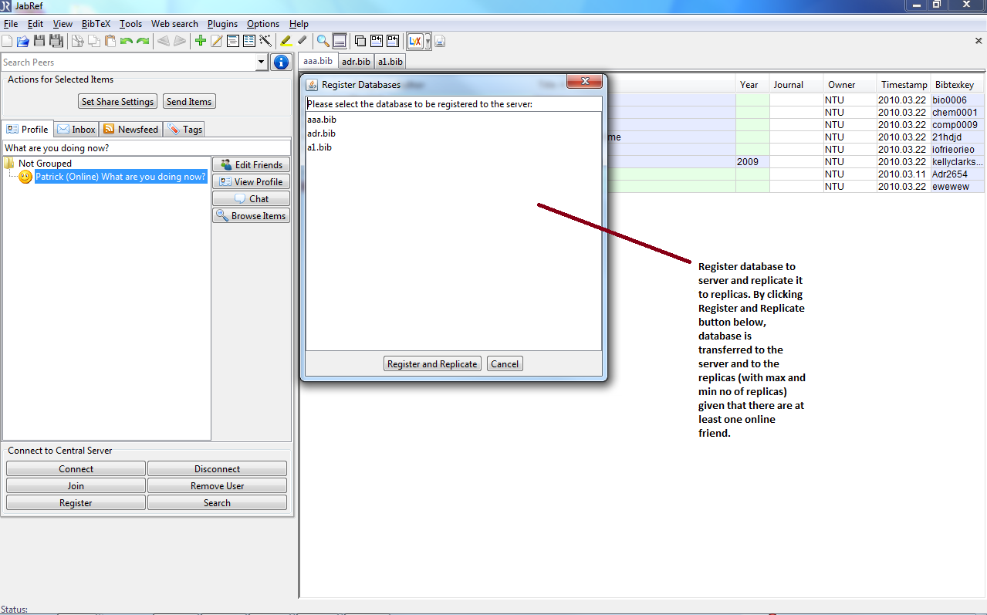Click the Search button in server panel
Image resolution: width=987 pixels, height=615 pixels.
(217, 502)
